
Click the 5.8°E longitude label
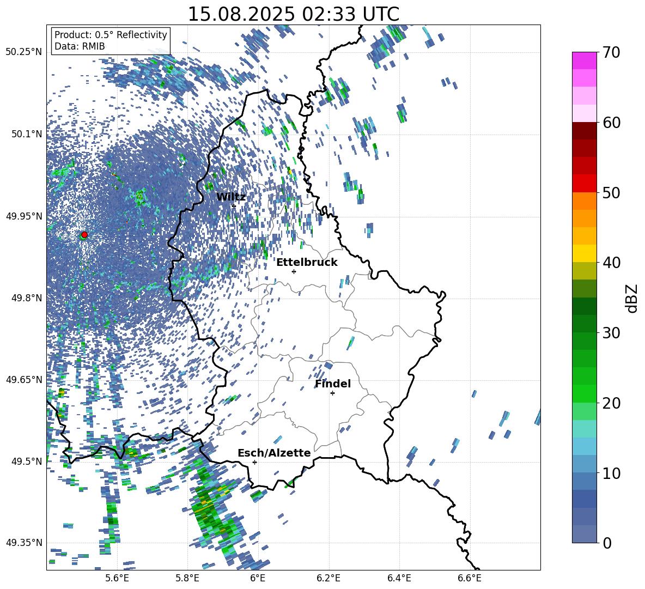188,578
